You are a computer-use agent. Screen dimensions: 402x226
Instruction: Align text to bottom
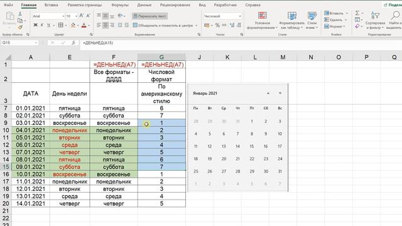tap(112, 16)
